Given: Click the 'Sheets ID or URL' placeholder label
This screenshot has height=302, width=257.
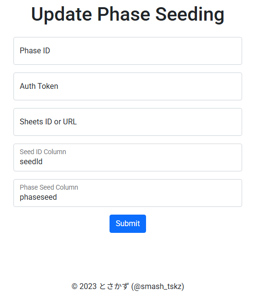Looking at the screenshot, I should pos(49,122).
